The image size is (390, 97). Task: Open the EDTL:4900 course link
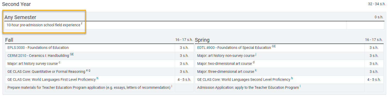click(206, 48)
